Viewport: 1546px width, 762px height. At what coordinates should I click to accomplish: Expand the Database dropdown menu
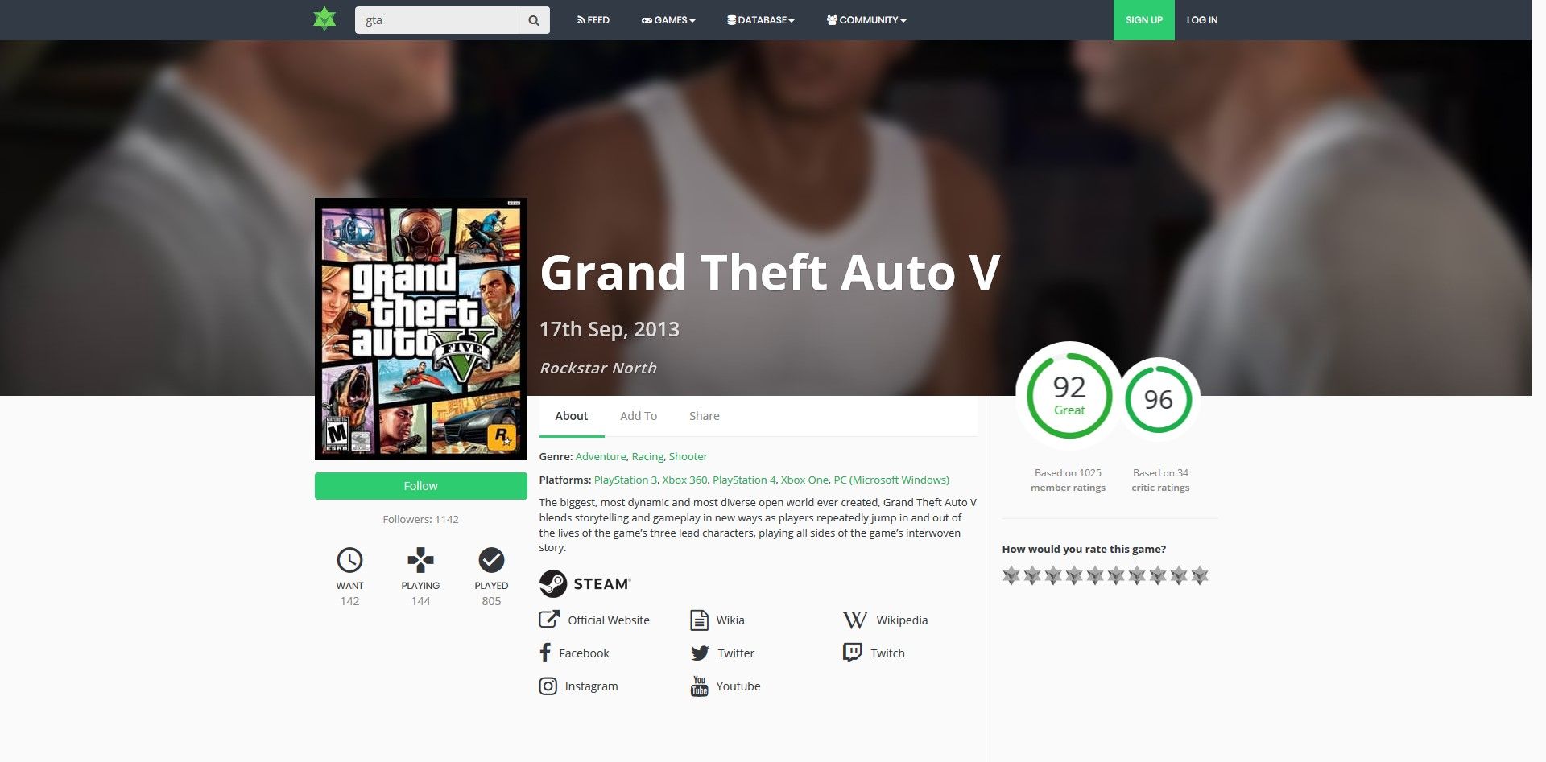[x=760, y=20]
